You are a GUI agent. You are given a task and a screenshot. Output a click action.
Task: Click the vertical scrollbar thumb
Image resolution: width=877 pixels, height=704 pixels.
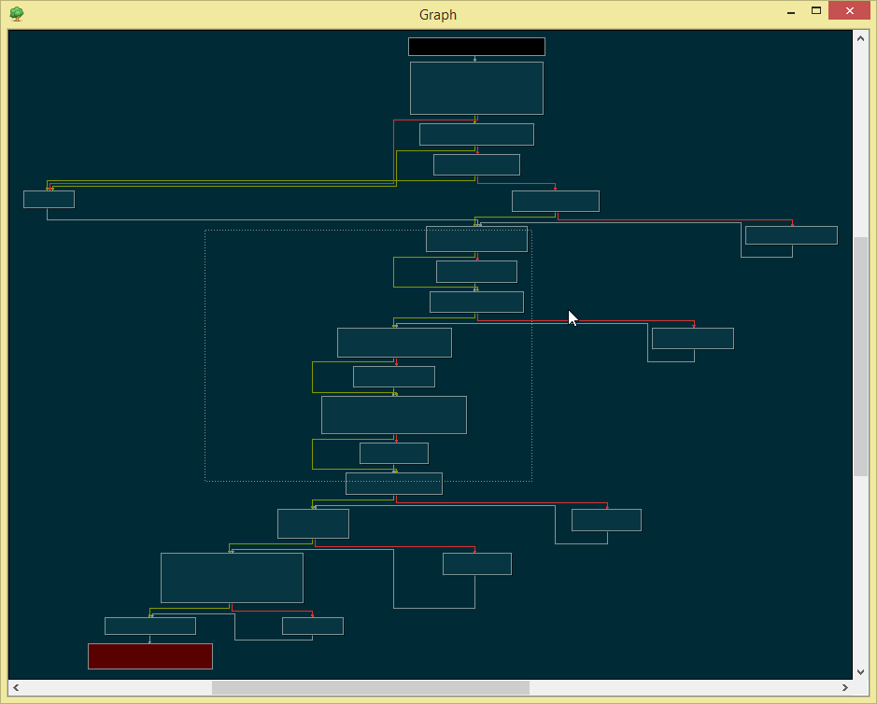tap(860, 356)
